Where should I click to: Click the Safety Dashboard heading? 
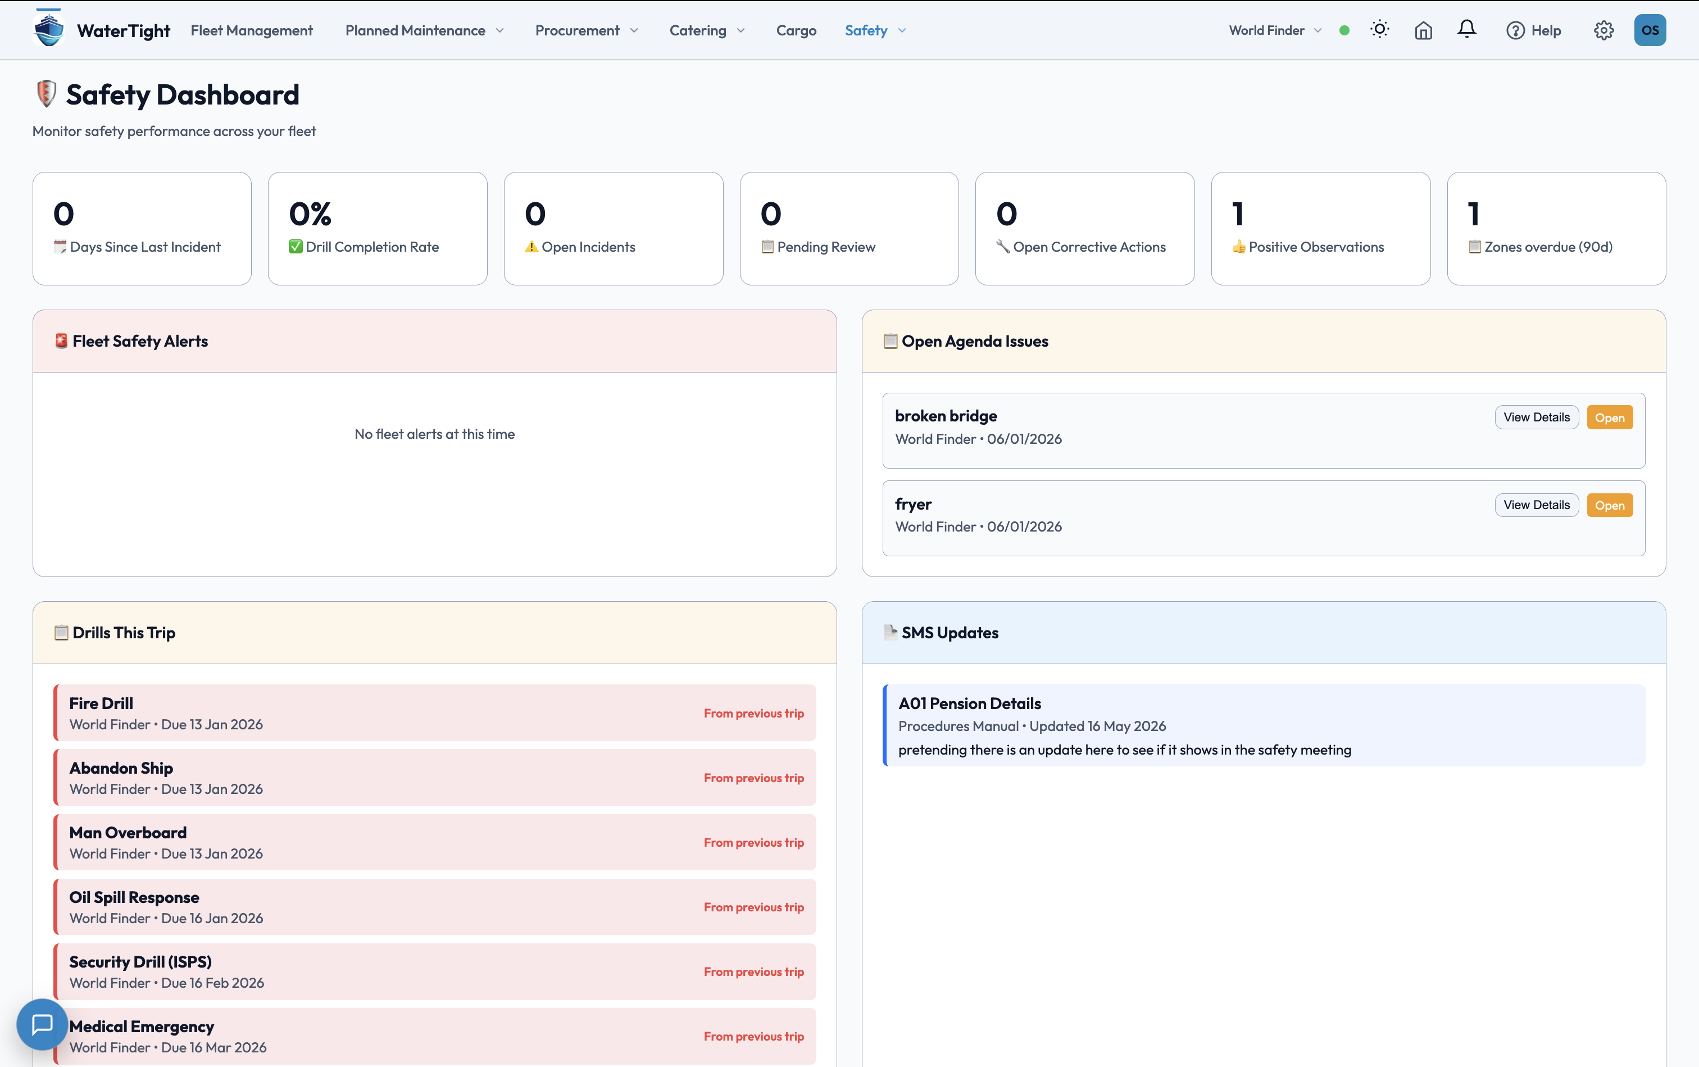click(183, 94)
